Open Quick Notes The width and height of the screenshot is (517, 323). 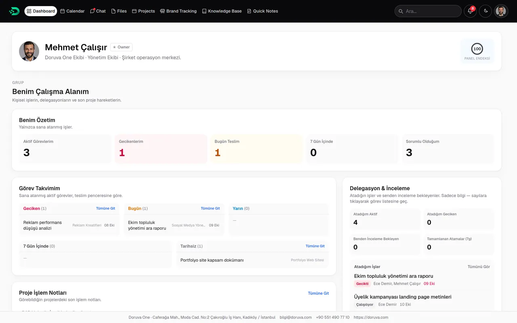point(263,11)
